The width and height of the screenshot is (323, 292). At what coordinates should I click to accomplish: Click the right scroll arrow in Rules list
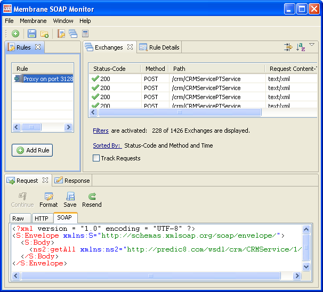point(68,127)
